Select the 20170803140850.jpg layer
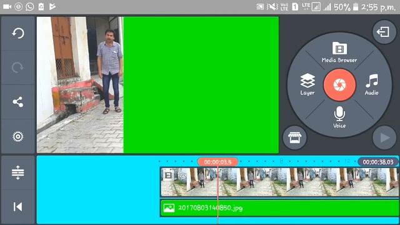Viewport: 400px width, 225px height. [279, 208]
